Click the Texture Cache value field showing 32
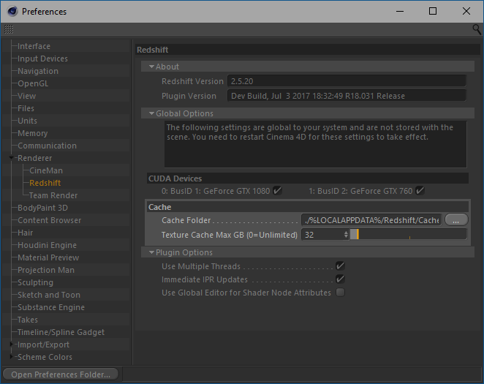Image resolution: width=484 pixels, height=384 pixels. coord(322,235)
